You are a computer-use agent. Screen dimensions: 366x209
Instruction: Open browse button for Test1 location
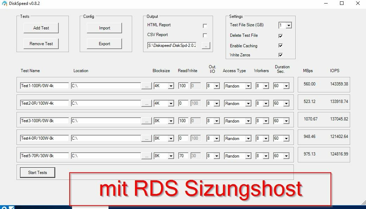(x=147, y=86)
